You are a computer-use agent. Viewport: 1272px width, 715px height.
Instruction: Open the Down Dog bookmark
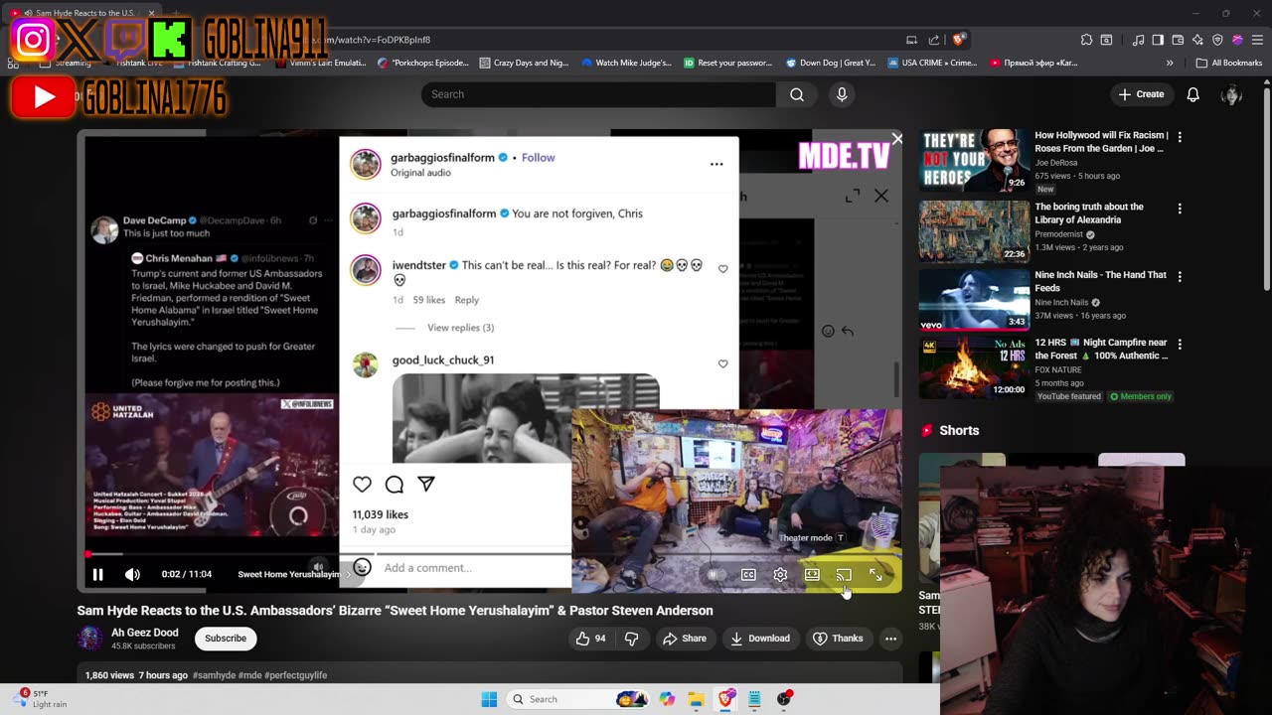coord(831,63)
